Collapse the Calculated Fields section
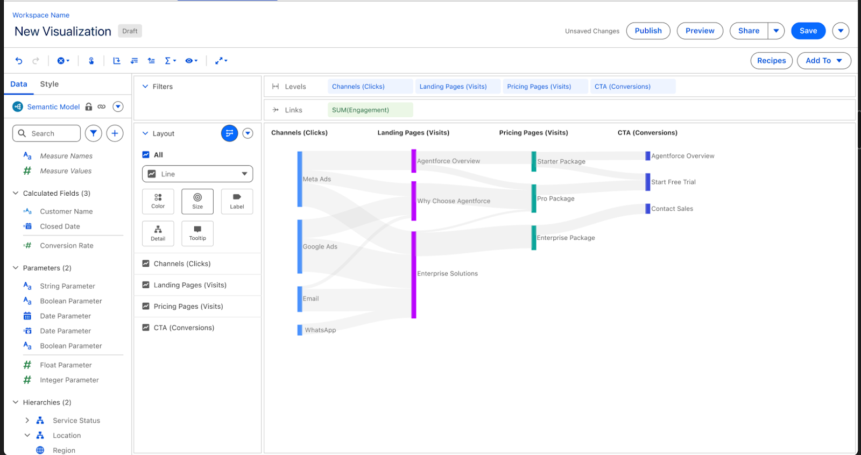Screen dimensions: 861x455 (16, 193)
